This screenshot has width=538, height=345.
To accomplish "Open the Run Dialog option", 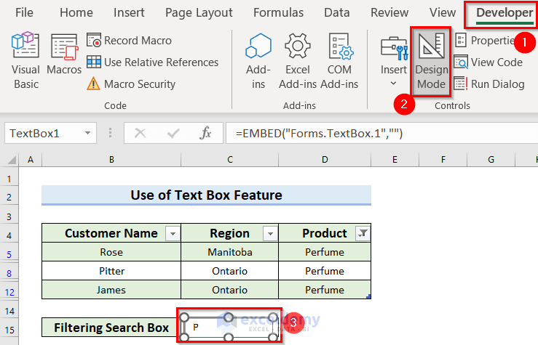I will coord(489,84).
